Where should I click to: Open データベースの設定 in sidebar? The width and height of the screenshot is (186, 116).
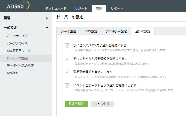tap(20, 66)
